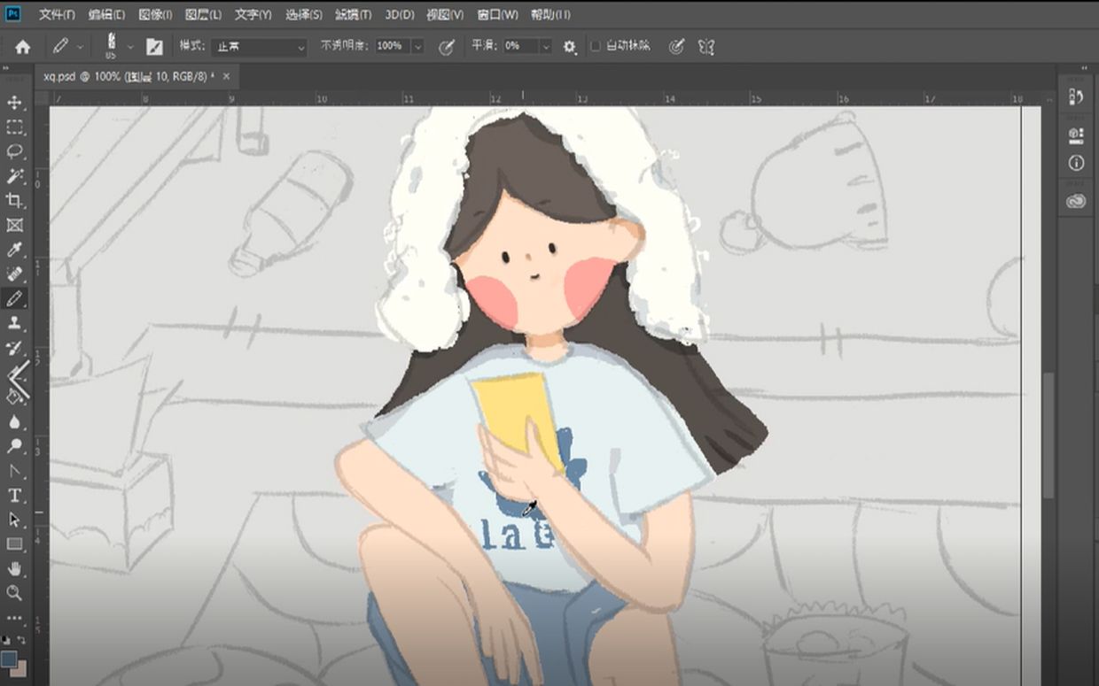Click the xq.psd document tab

tap(97, 77)
